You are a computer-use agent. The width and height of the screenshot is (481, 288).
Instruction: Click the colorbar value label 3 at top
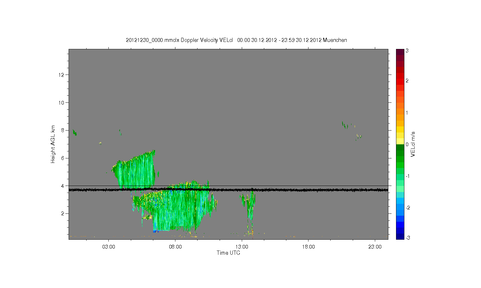407,51
